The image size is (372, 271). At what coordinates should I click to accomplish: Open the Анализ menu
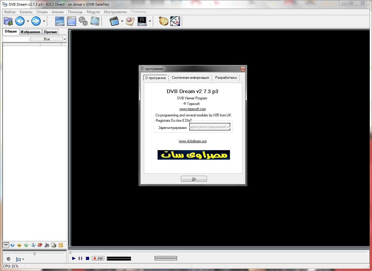(x=58, y=12)
